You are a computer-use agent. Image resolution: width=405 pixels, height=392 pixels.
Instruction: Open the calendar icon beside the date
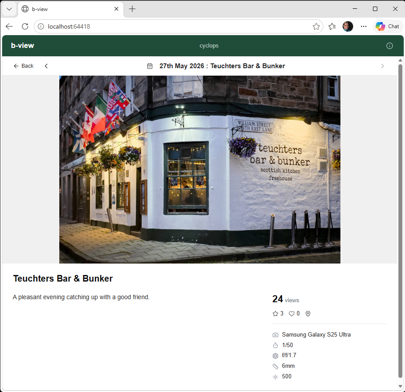point(149,66)
